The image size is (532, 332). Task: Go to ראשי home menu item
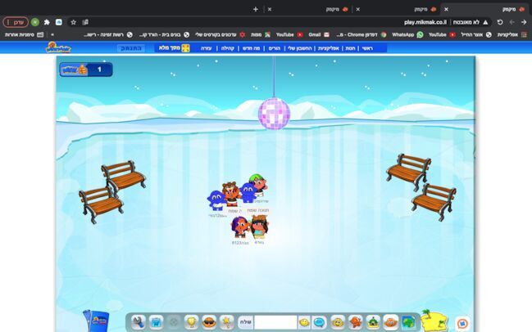(x=367, y=48)
